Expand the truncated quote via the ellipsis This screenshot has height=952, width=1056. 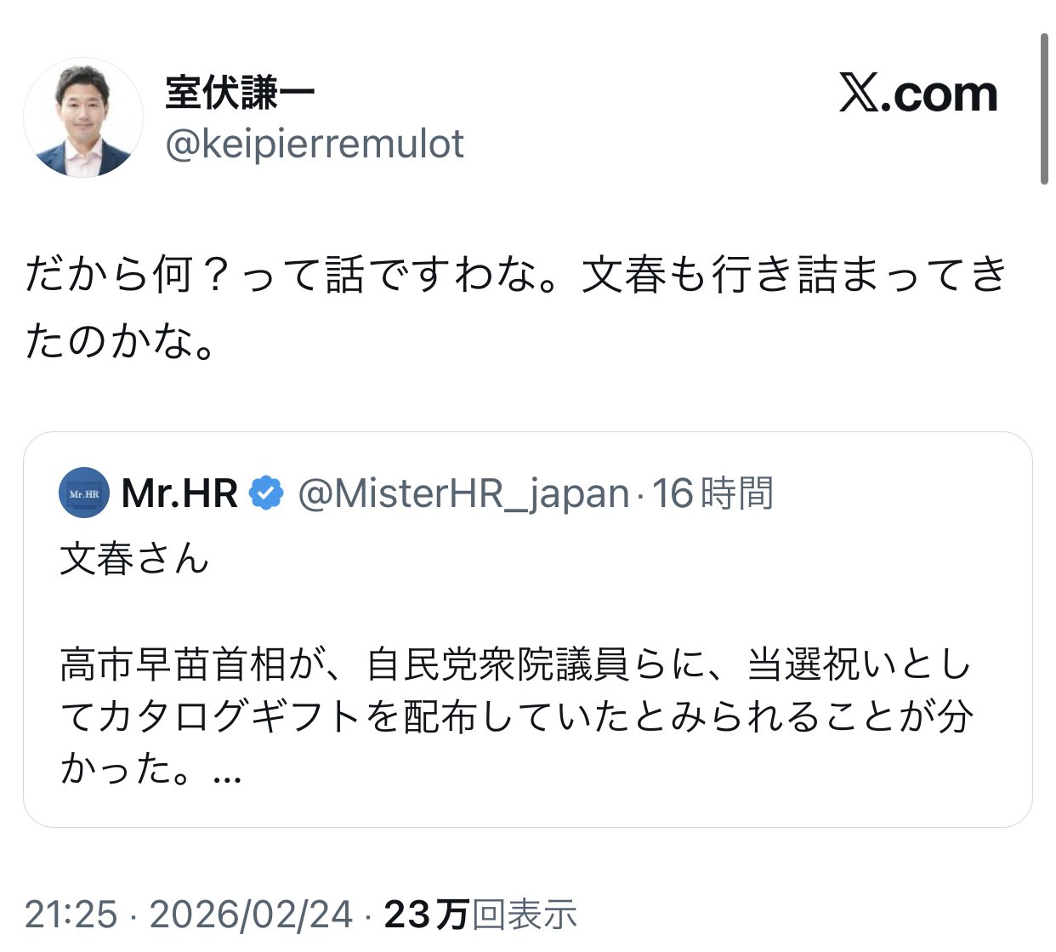pyautogui.click(x=228, y=771)
